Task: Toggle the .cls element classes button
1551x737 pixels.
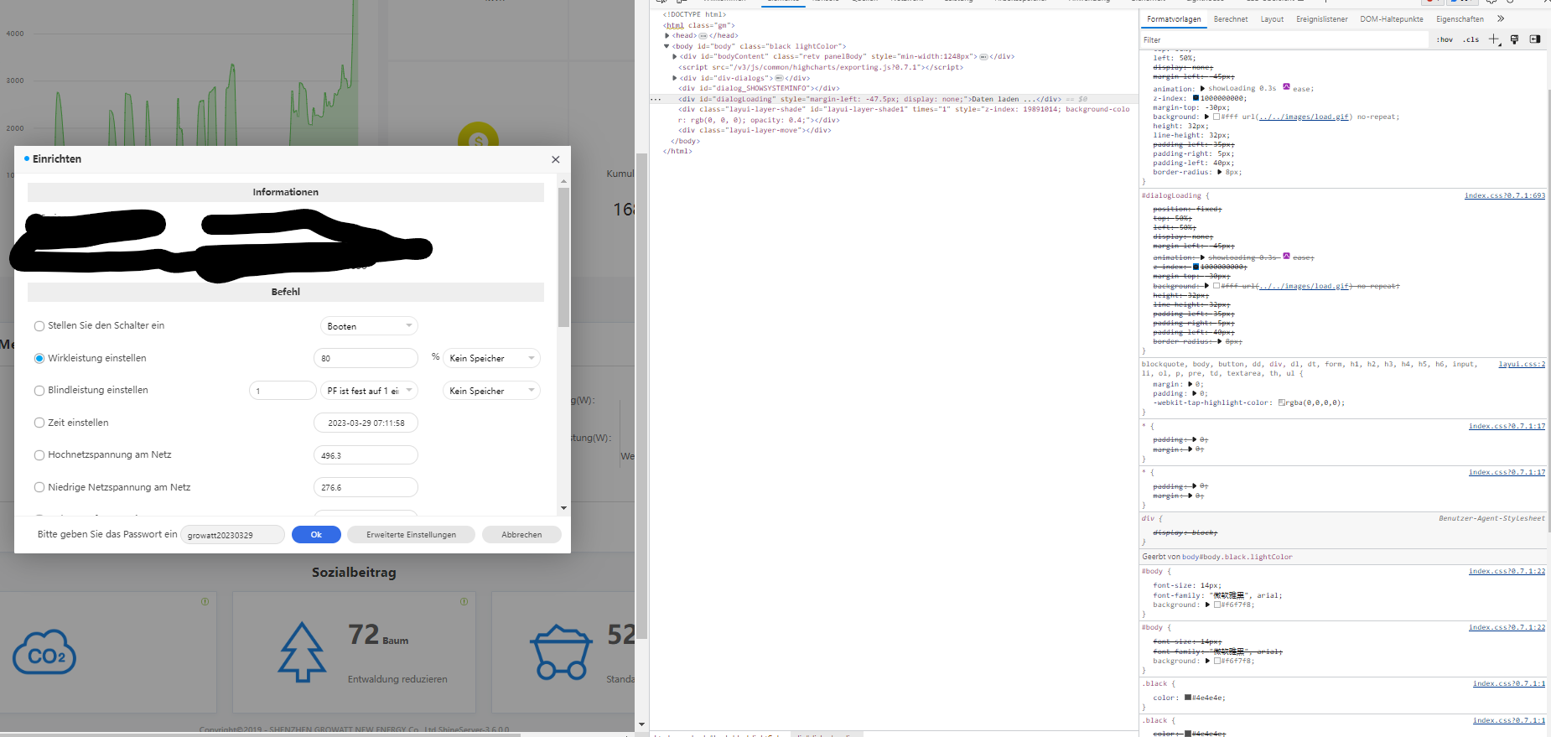Action: 1471,39
